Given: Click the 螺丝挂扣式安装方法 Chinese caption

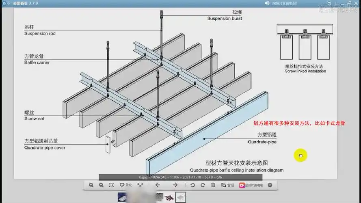Looking at the screenshot, I should coord(304,67).
